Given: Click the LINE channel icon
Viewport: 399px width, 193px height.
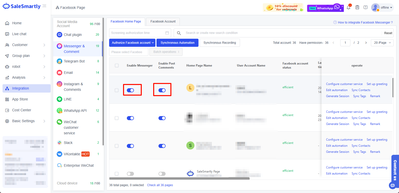Looking at the screenshot, I should (59, 99).
